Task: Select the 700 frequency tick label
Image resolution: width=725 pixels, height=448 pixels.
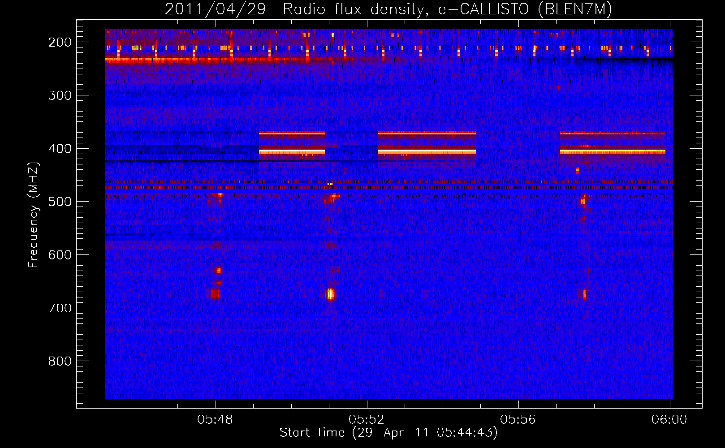Action: pos(60,308)
